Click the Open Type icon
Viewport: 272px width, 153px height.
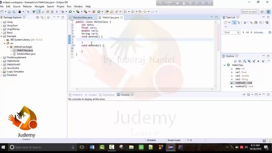tap(107, 11)
